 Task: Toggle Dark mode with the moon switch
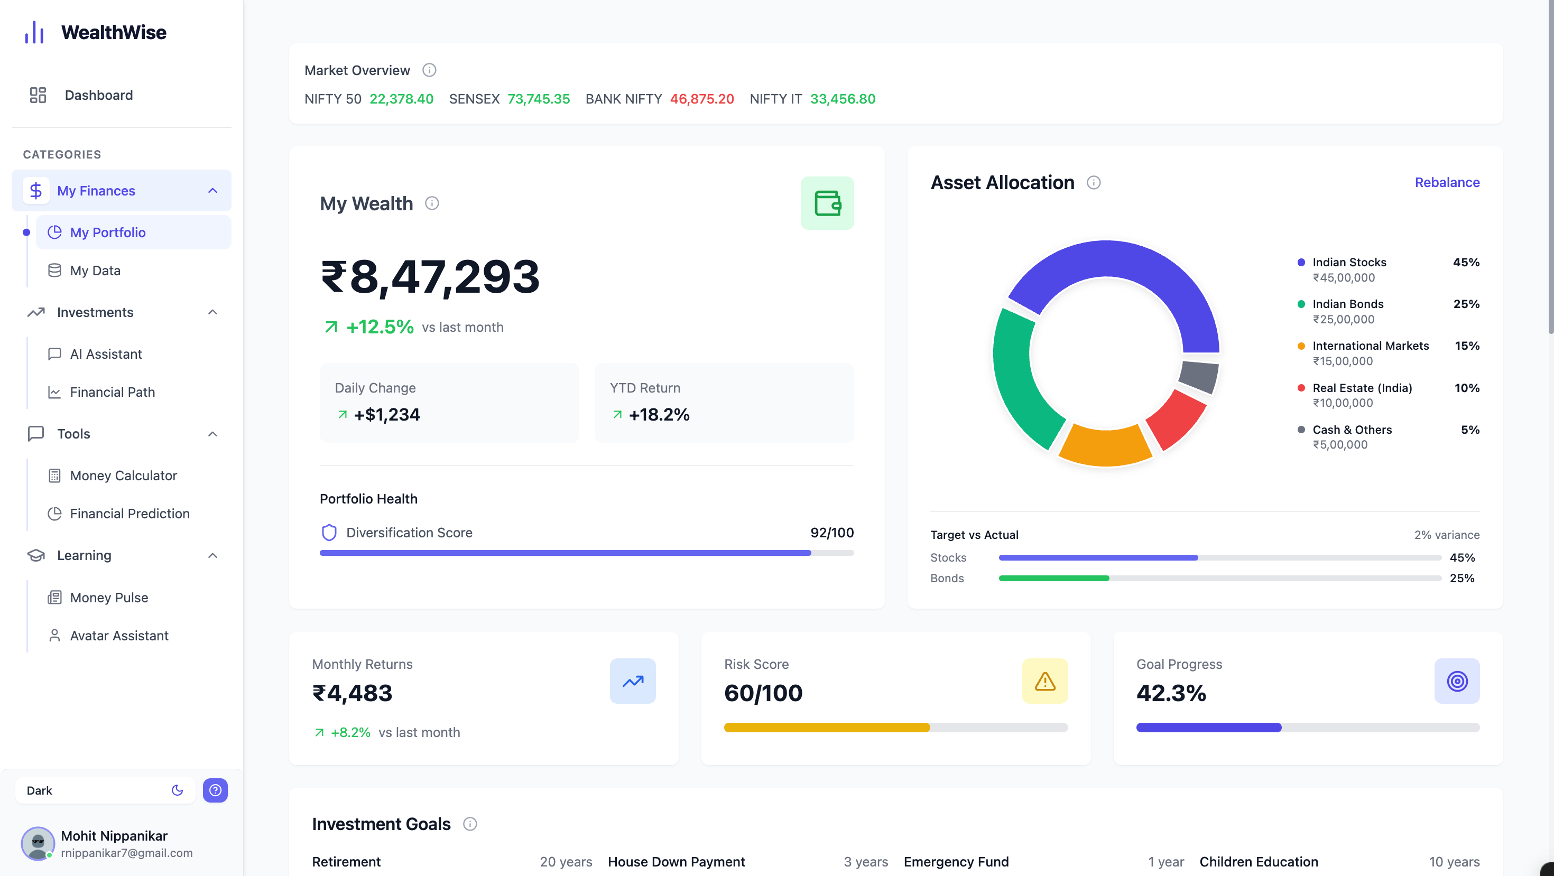(x=177, y=790)
